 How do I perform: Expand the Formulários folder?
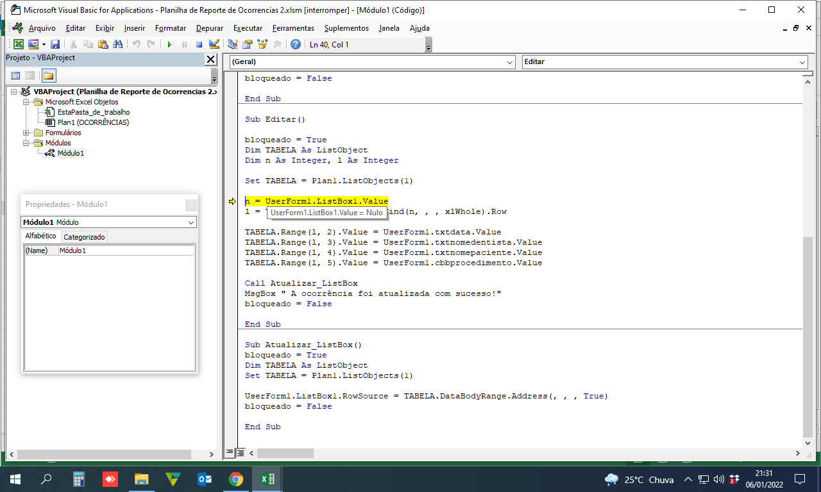pos(26,133)
